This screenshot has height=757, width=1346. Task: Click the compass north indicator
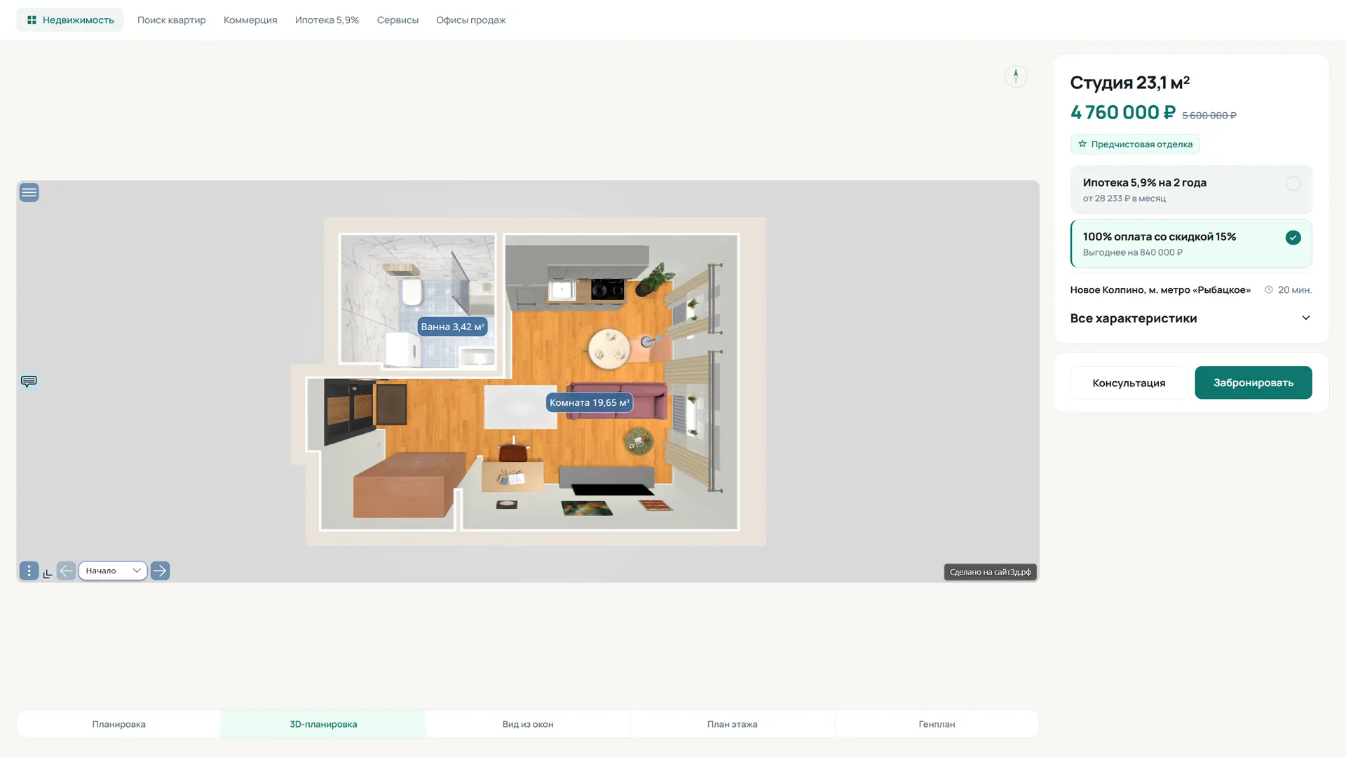pyautogui.click(x=1016, y=76)
